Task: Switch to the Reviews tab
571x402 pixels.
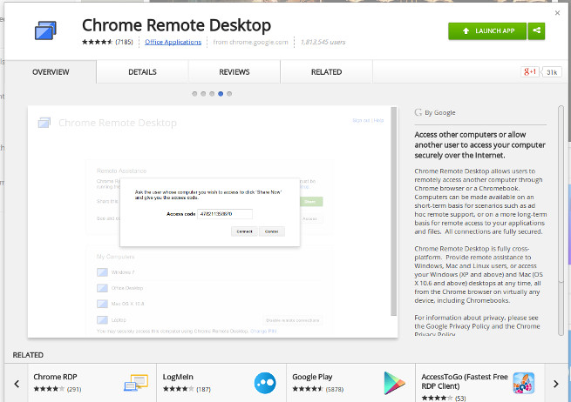Action: coord(235,72)
